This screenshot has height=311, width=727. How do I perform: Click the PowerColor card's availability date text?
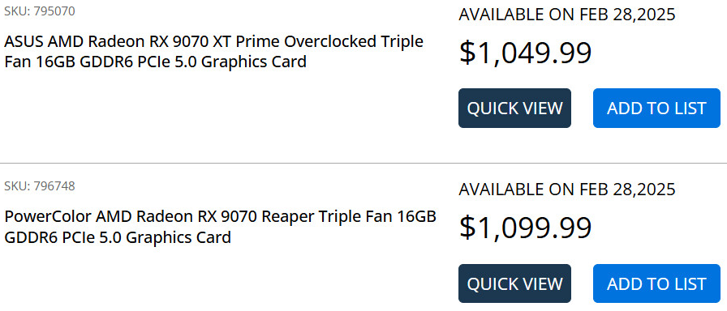567,190
